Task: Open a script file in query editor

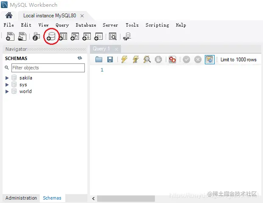Action: 99,59
